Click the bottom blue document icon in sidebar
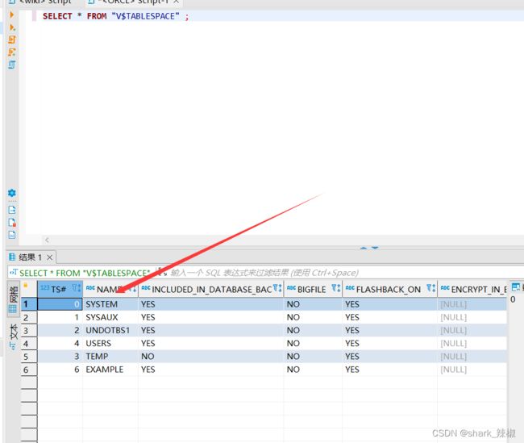Screen dimensions: 524x443 tap(12, 235)
